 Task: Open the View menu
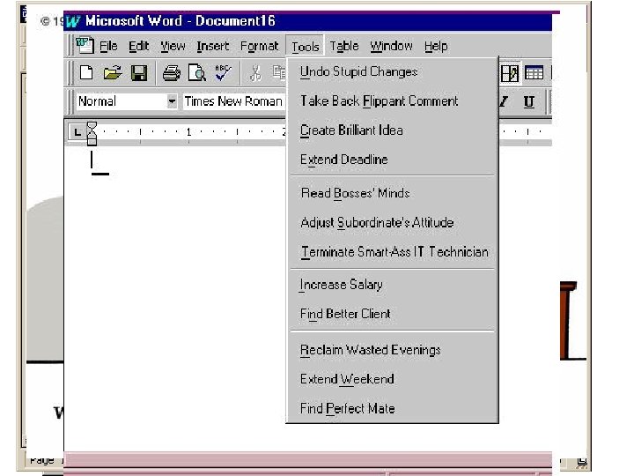(x=173, y=46)
